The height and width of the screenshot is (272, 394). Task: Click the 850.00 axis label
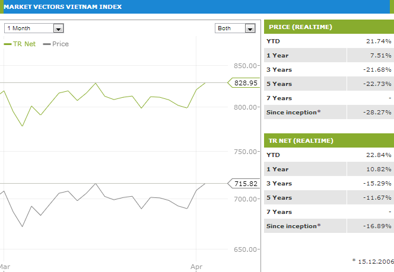(246, 66)
